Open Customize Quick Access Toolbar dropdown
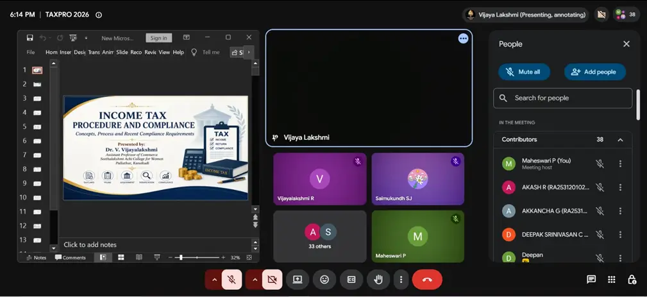647x297 pixels. pyautogui.click(x=86, y=38)
